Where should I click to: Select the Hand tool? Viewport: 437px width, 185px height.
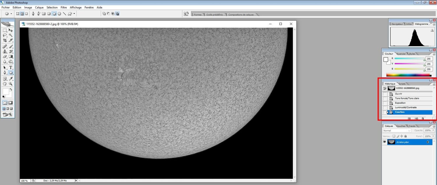(x=5, y=84)
